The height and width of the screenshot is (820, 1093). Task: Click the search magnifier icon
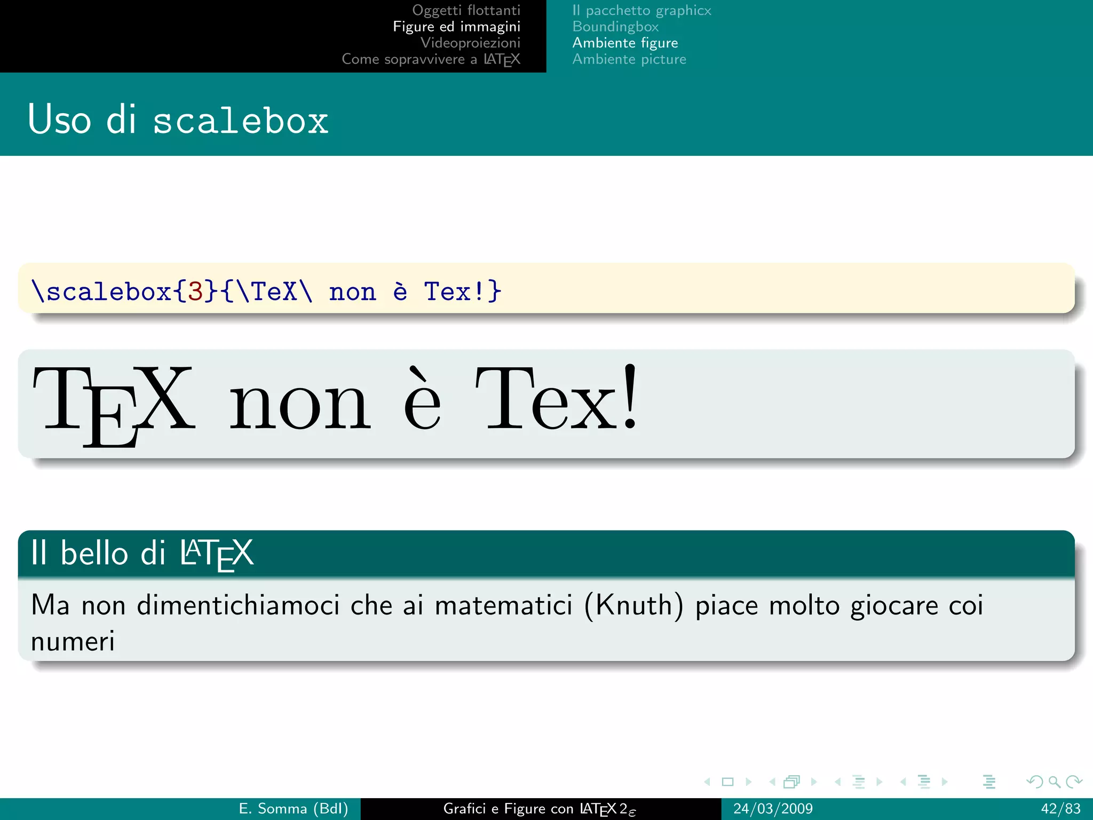click(x=1054, y=782)
